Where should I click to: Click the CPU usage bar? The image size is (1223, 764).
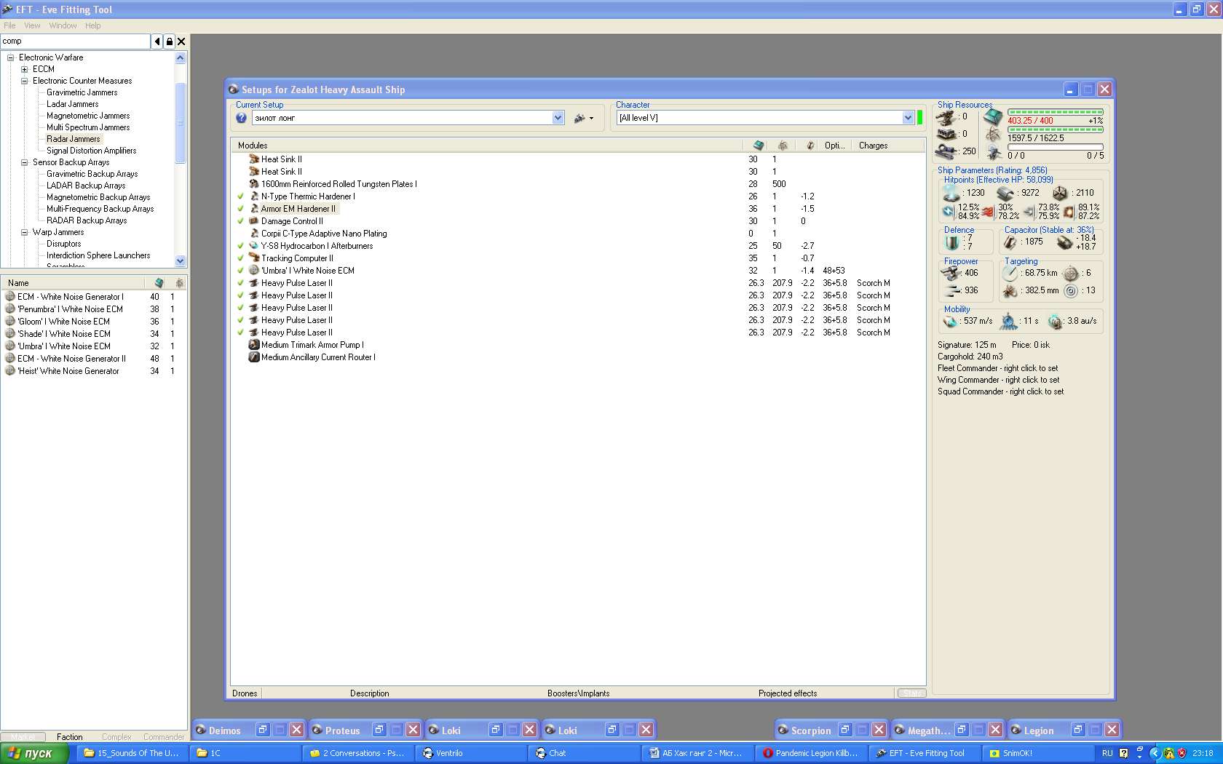(1055, 112)
